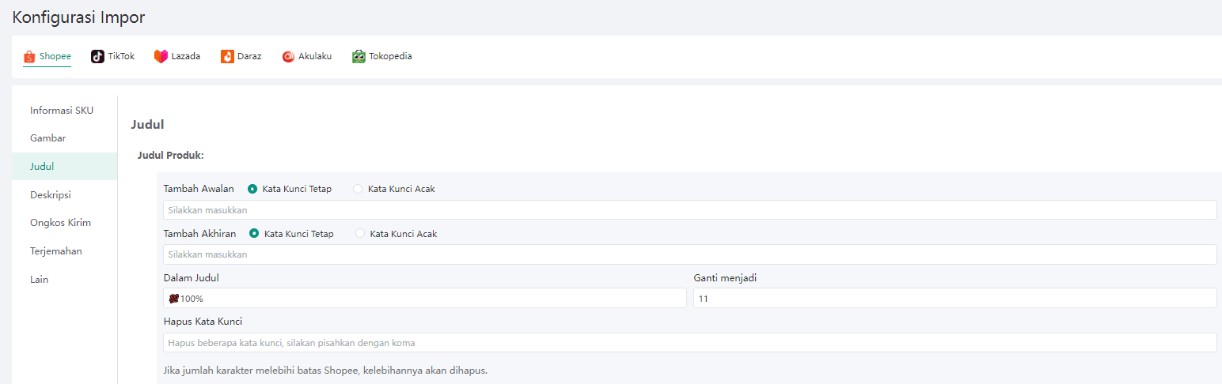Select Kata Kunci Acak for Tambah Awalan
Screen dimensions: 1222x384
pyautogui.click(x=358, y=189)
